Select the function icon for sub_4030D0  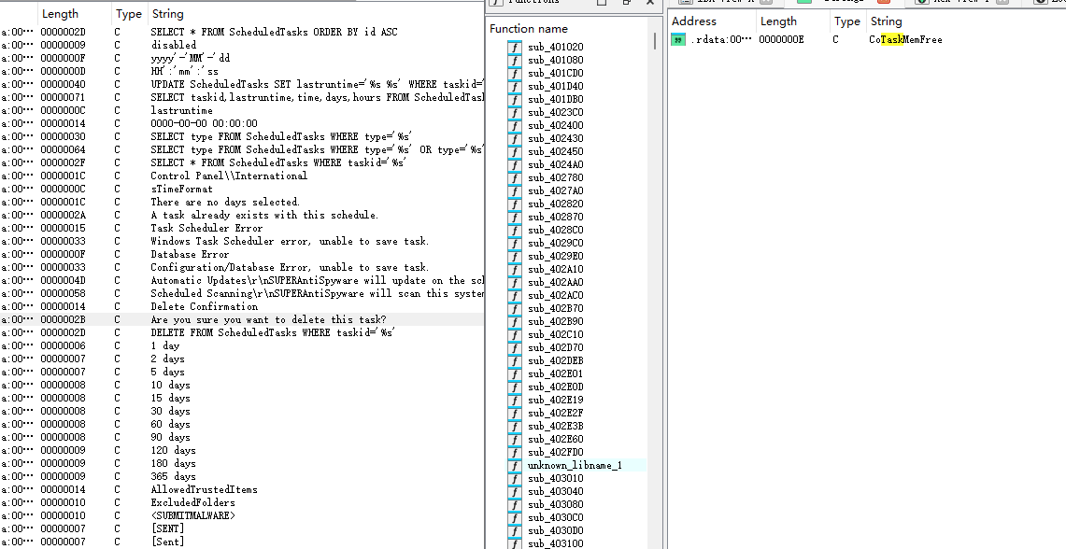point(515,530)
